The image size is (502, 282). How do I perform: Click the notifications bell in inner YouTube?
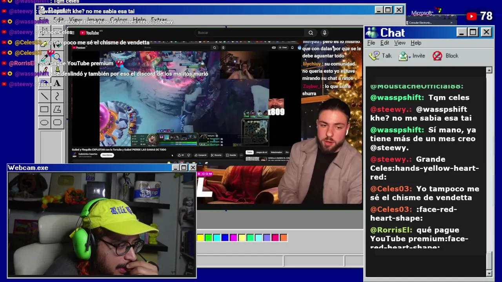(x=292, y=47)
